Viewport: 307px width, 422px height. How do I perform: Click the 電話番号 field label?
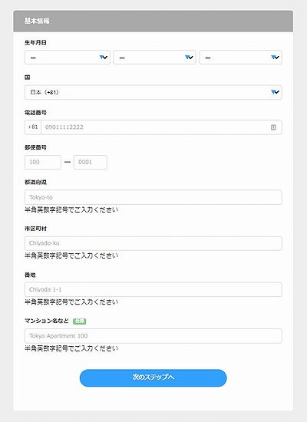point(35,113)
